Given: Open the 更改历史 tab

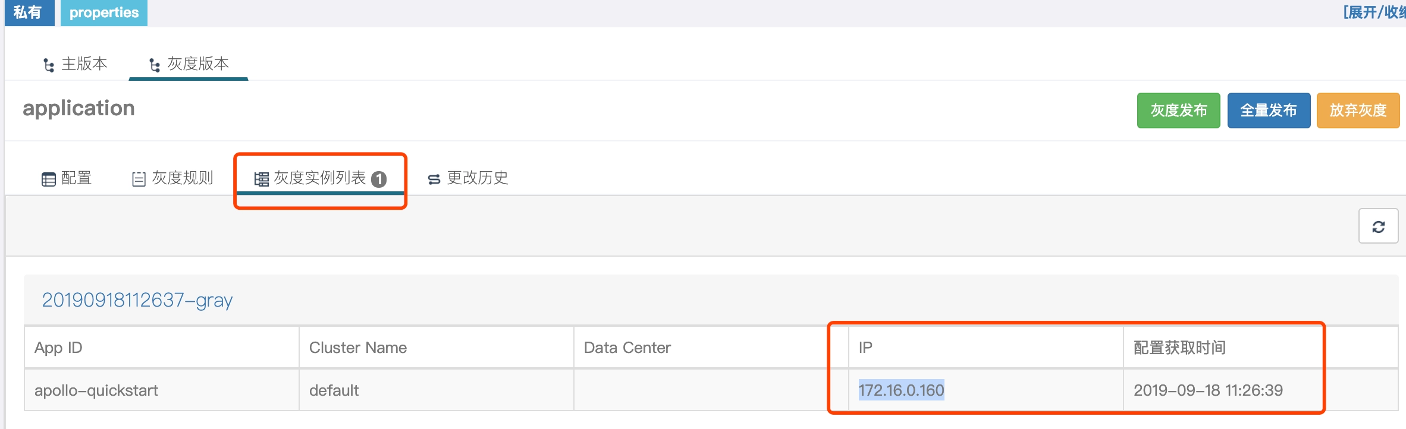Looking at the screenshot, I should point(468,178).
